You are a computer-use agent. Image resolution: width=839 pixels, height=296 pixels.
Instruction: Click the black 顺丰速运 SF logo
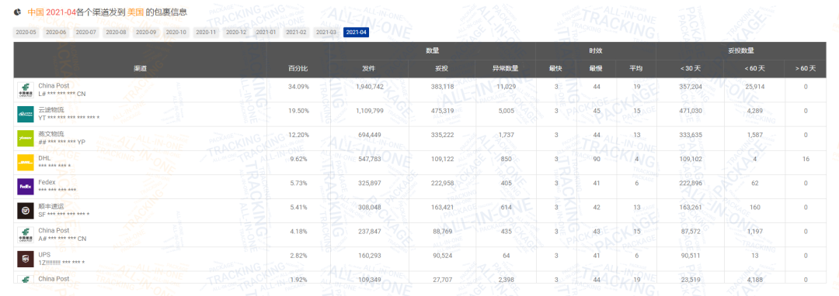pos(26,212)
